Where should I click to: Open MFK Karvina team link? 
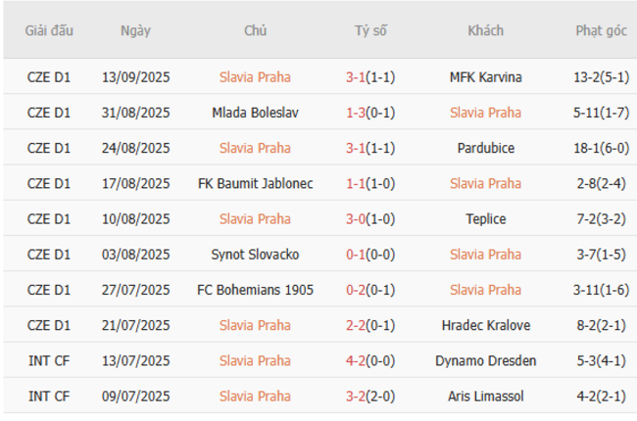pos(485,77)
